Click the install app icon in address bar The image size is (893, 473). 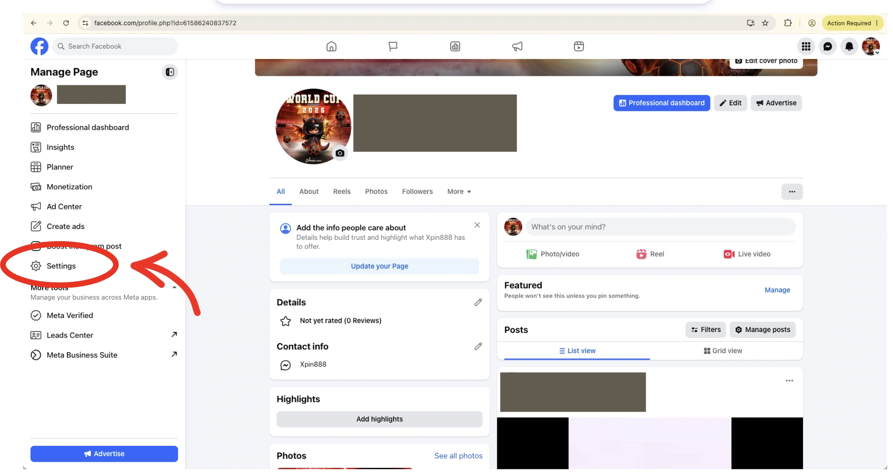click(x=751, y=23)
